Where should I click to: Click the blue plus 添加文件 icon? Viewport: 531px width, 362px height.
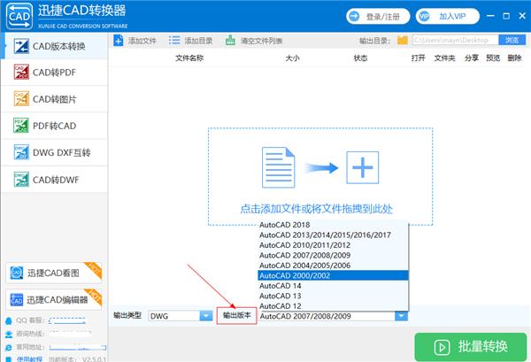119,41
